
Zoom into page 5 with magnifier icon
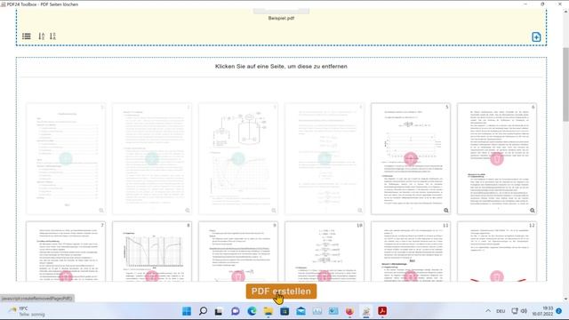point(446,211)
